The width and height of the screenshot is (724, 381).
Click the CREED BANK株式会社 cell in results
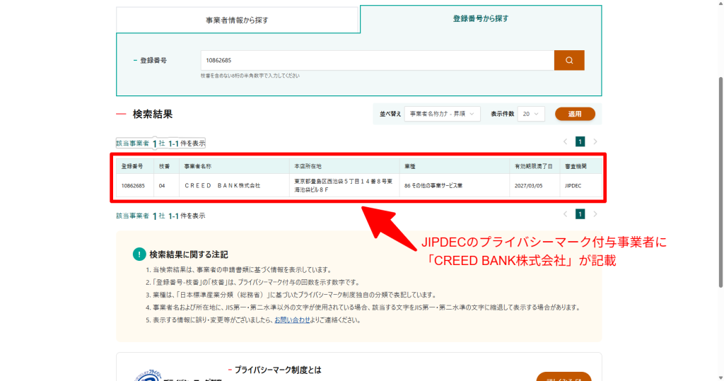click(222, 185)
